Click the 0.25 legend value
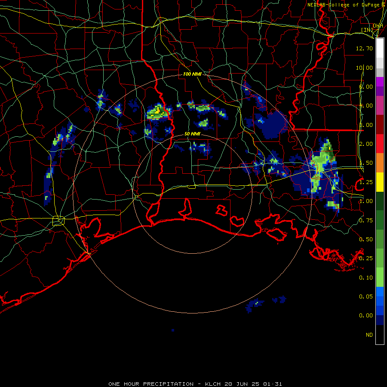387x387 pixels. 366,258
